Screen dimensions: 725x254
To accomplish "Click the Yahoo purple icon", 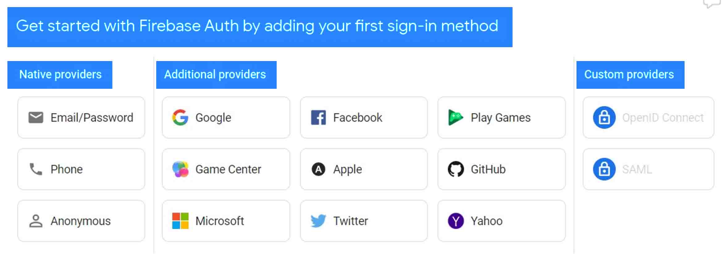I will [x=456, y=221].
